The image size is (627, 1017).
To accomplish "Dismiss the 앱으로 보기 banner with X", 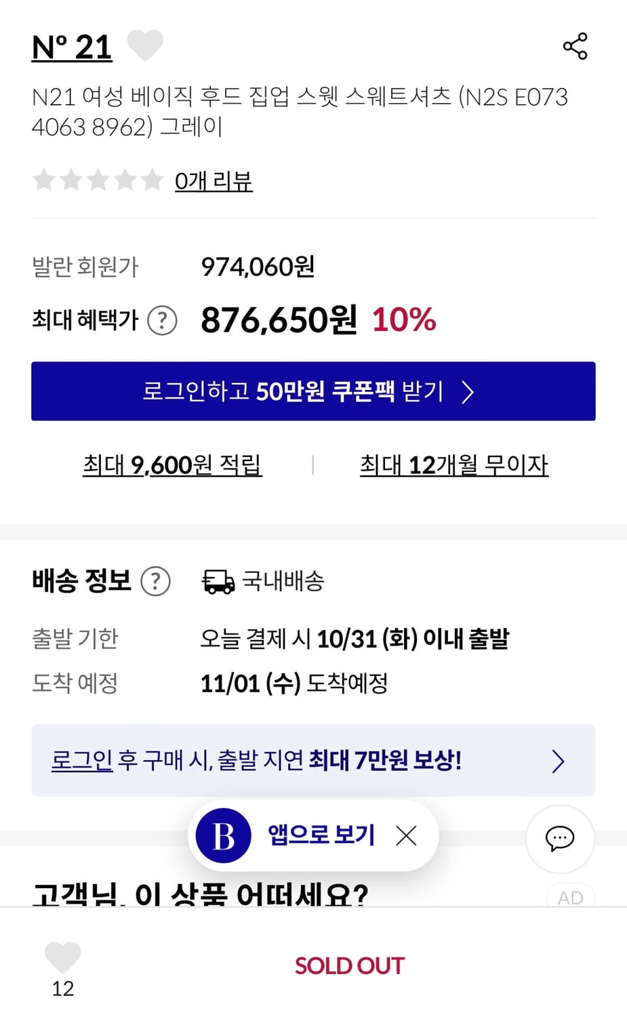I will [x=406, y=836].
